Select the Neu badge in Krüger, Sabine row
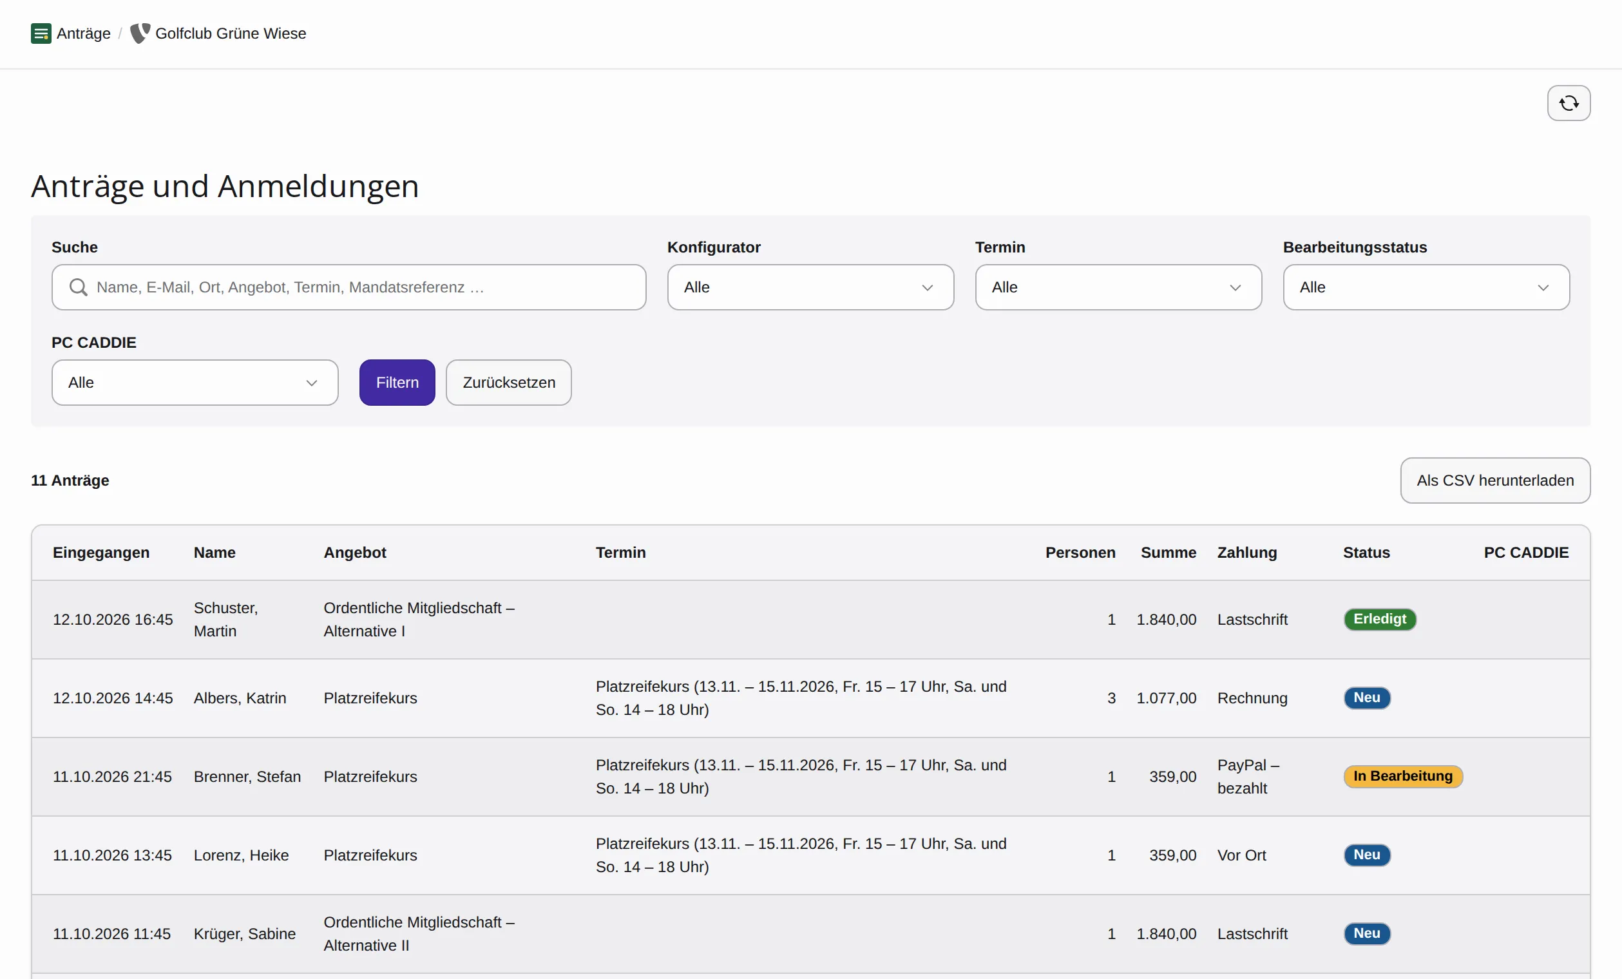Viewport: 1622px width, 979px height. (1366, 933)
